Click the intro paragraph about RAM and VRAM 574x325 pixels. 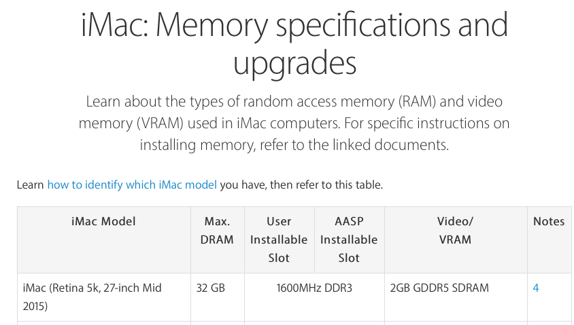294,123
